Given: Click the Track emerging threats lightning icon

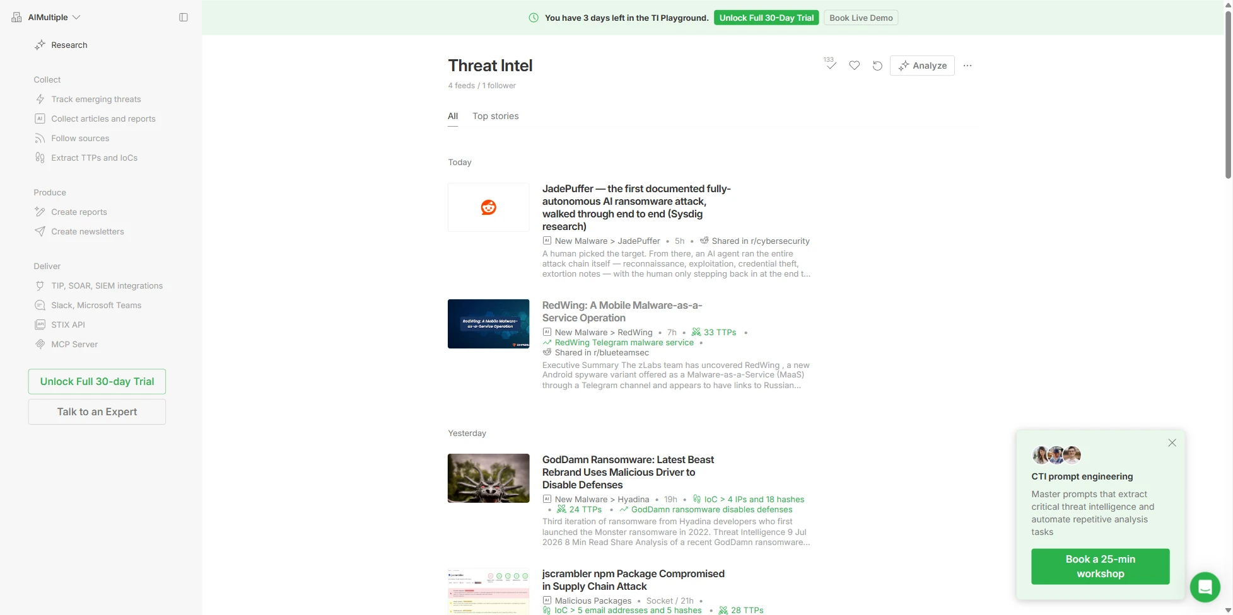Looking at the screenshot, I should tap(40, 99).
